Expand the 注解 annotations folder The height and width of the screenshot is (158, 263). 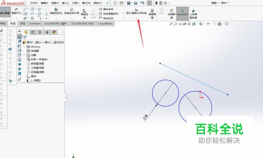tap(24, 55)
